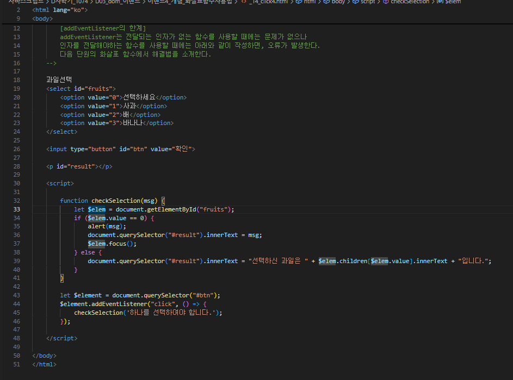Click option text 바나나
Image resolution: width=513 pixels, height=380 pixels.
(x=133, y=123)
